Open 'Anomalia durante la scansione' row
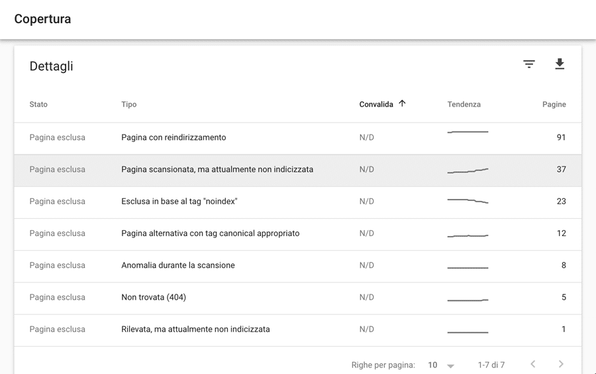This screenshot has height=374, width=596. click(x=297, y=267)
